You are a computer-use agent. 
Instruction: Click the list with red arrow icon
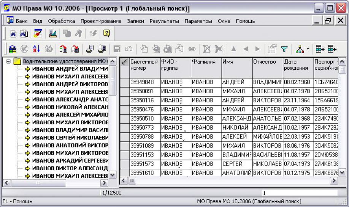tap(63, 49)
